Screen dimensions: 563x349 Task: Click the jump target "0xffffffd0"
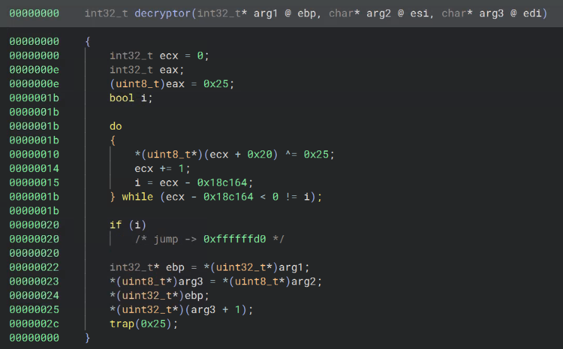pos(234,239)
